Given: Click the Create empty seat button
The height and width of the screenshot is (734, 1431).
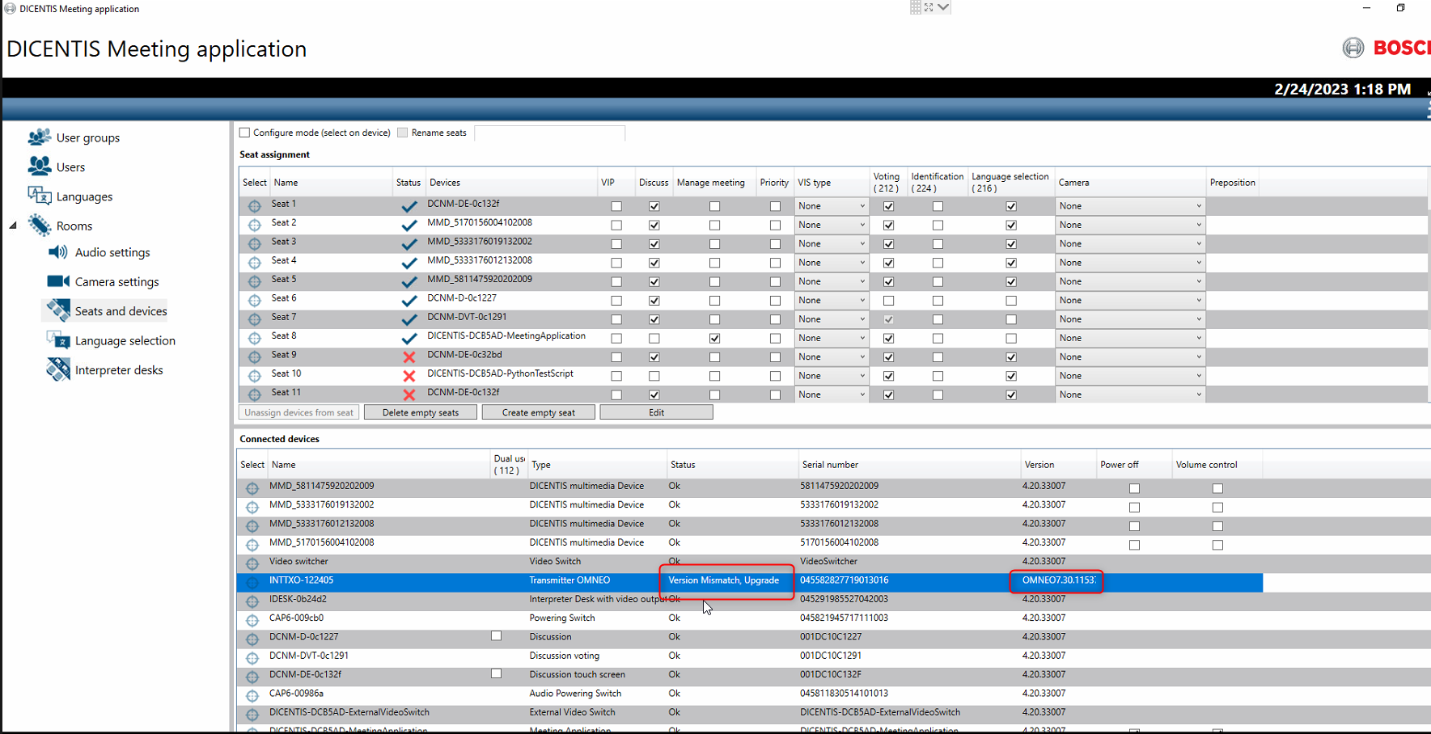Looking at the screenshot, I should (538, 412).
